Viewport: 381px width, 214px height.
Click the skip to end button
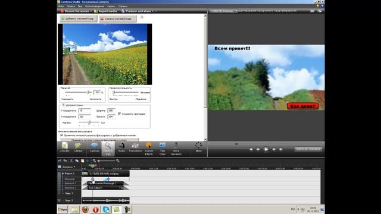[x=281, y=149]
